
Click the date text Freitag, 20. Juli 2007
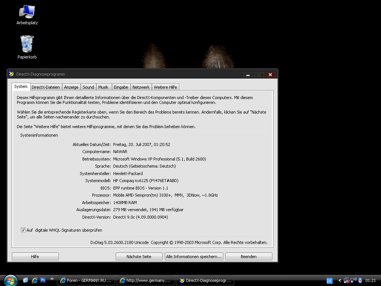(x=132, y=144)
